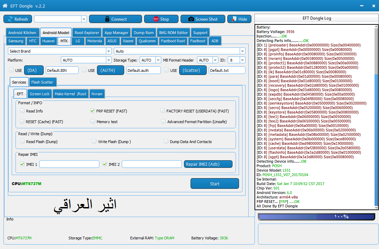
Task: Select the LG brand tab
Action: coord(78,41)
